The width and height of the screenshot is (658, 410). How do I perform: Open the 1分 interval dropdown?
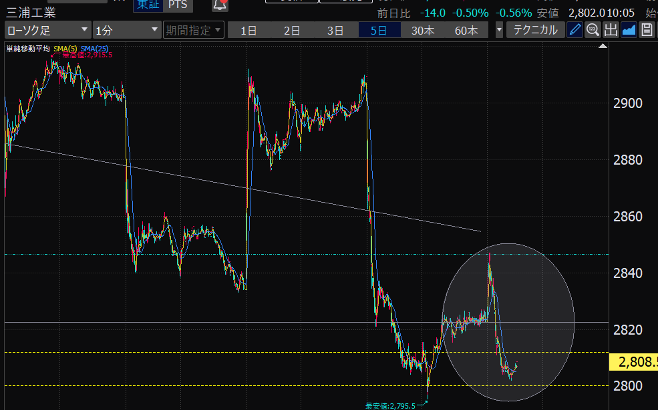click(126, 30)
